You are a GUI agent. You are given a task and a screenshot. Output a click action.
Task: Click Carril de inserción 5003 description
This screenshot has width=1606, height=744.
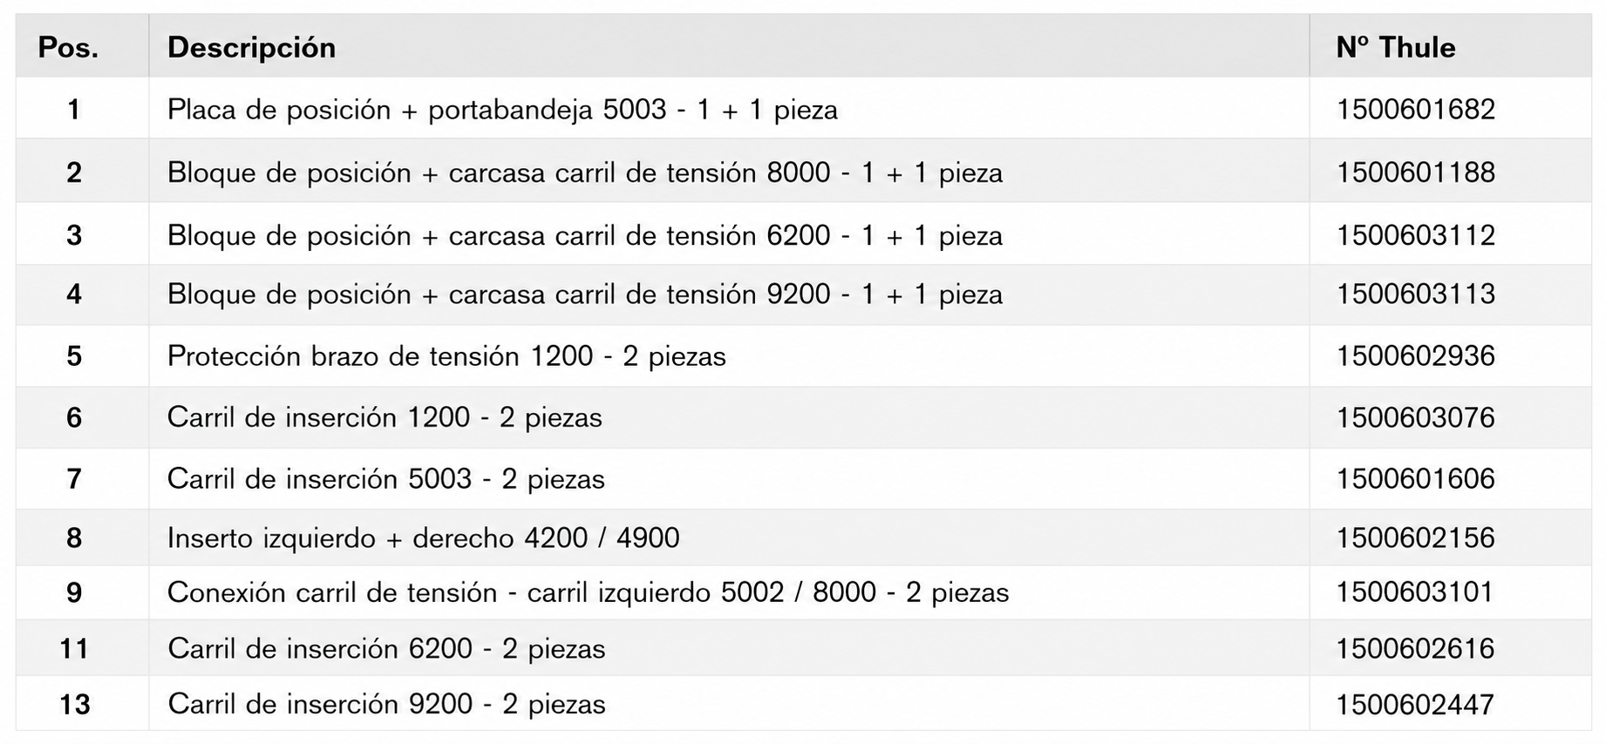coord(385,479)
